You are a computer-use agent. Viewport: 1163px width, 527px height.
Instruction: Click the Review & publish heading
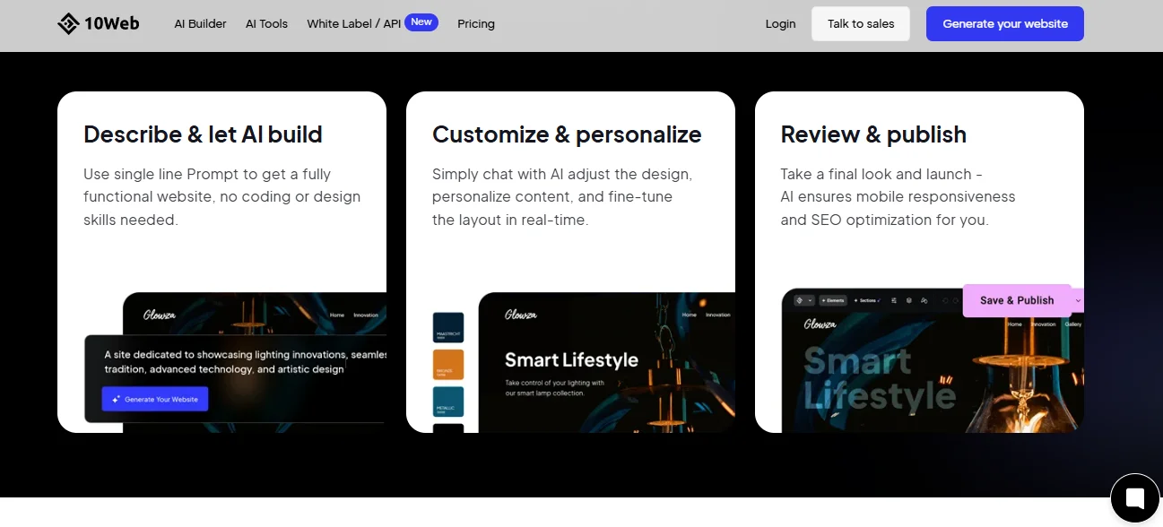coord(873,134)
